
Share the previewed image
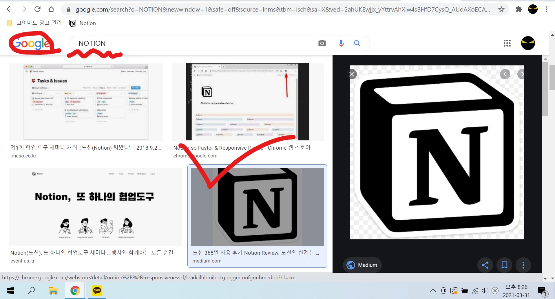[485, 265]
